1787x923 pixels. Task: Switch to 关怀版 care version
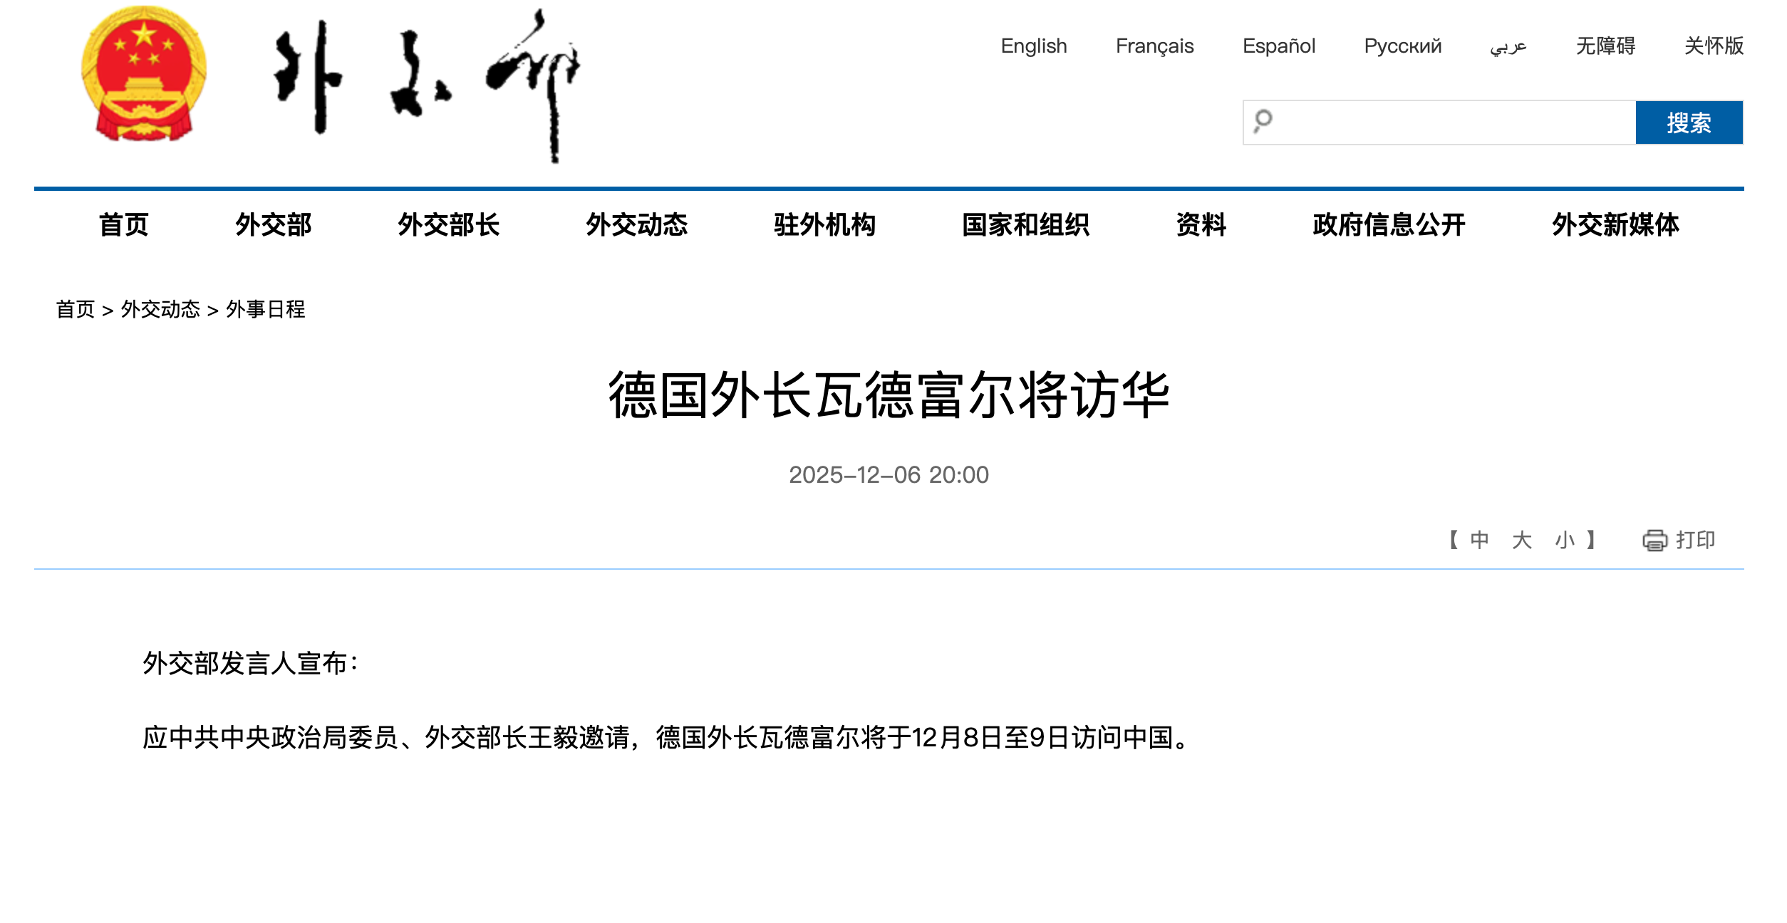click(1714, 46)
